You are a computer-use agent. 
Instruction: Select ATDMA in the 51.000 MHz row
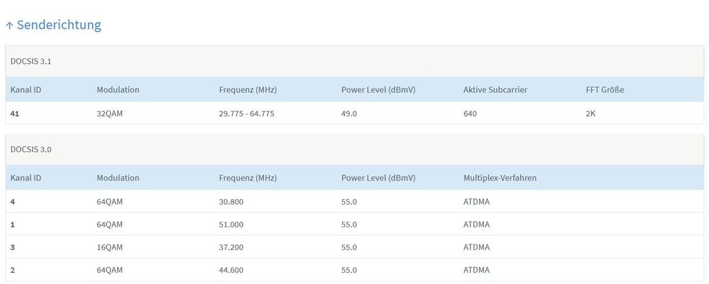[477, 225]
